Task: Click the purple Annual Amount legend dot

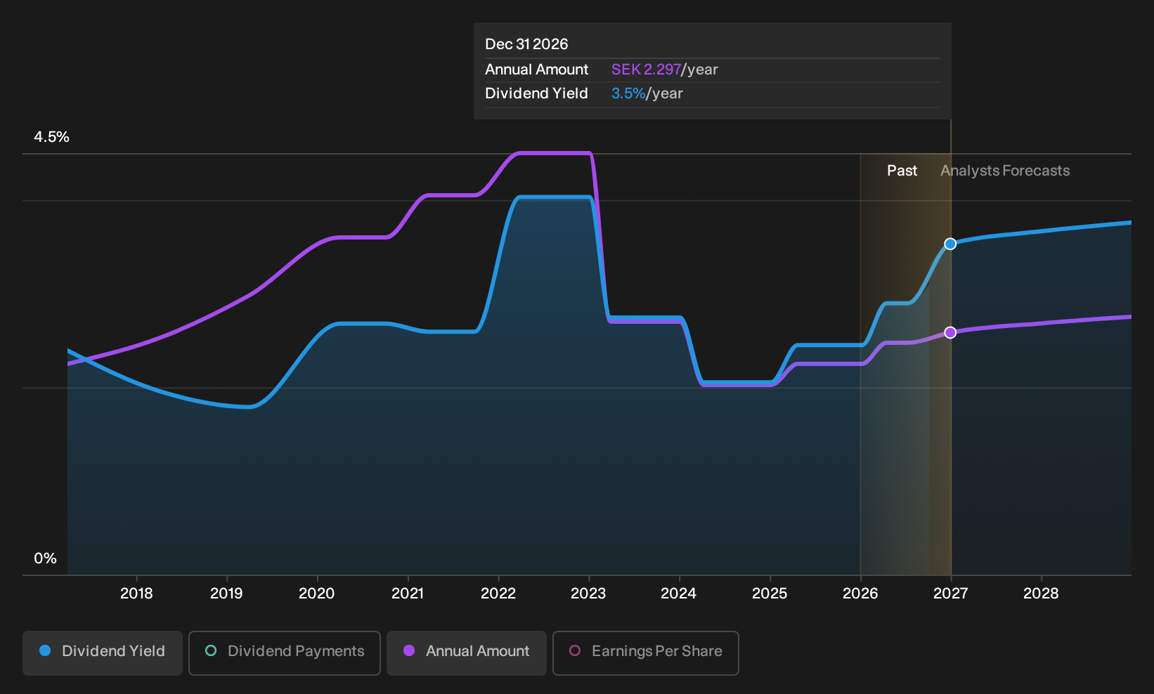Action: point(409,651)
